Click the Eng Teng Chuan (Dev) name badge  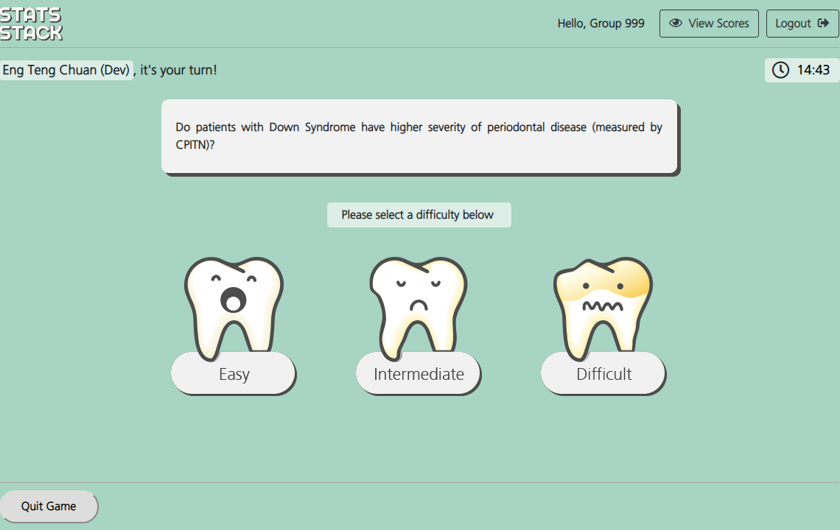(66, 70)
